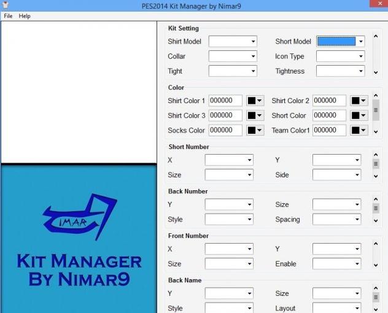Open the Front Number Enable dropdown
This screenshot has width=388, height=313.
(x=336, y=264)
